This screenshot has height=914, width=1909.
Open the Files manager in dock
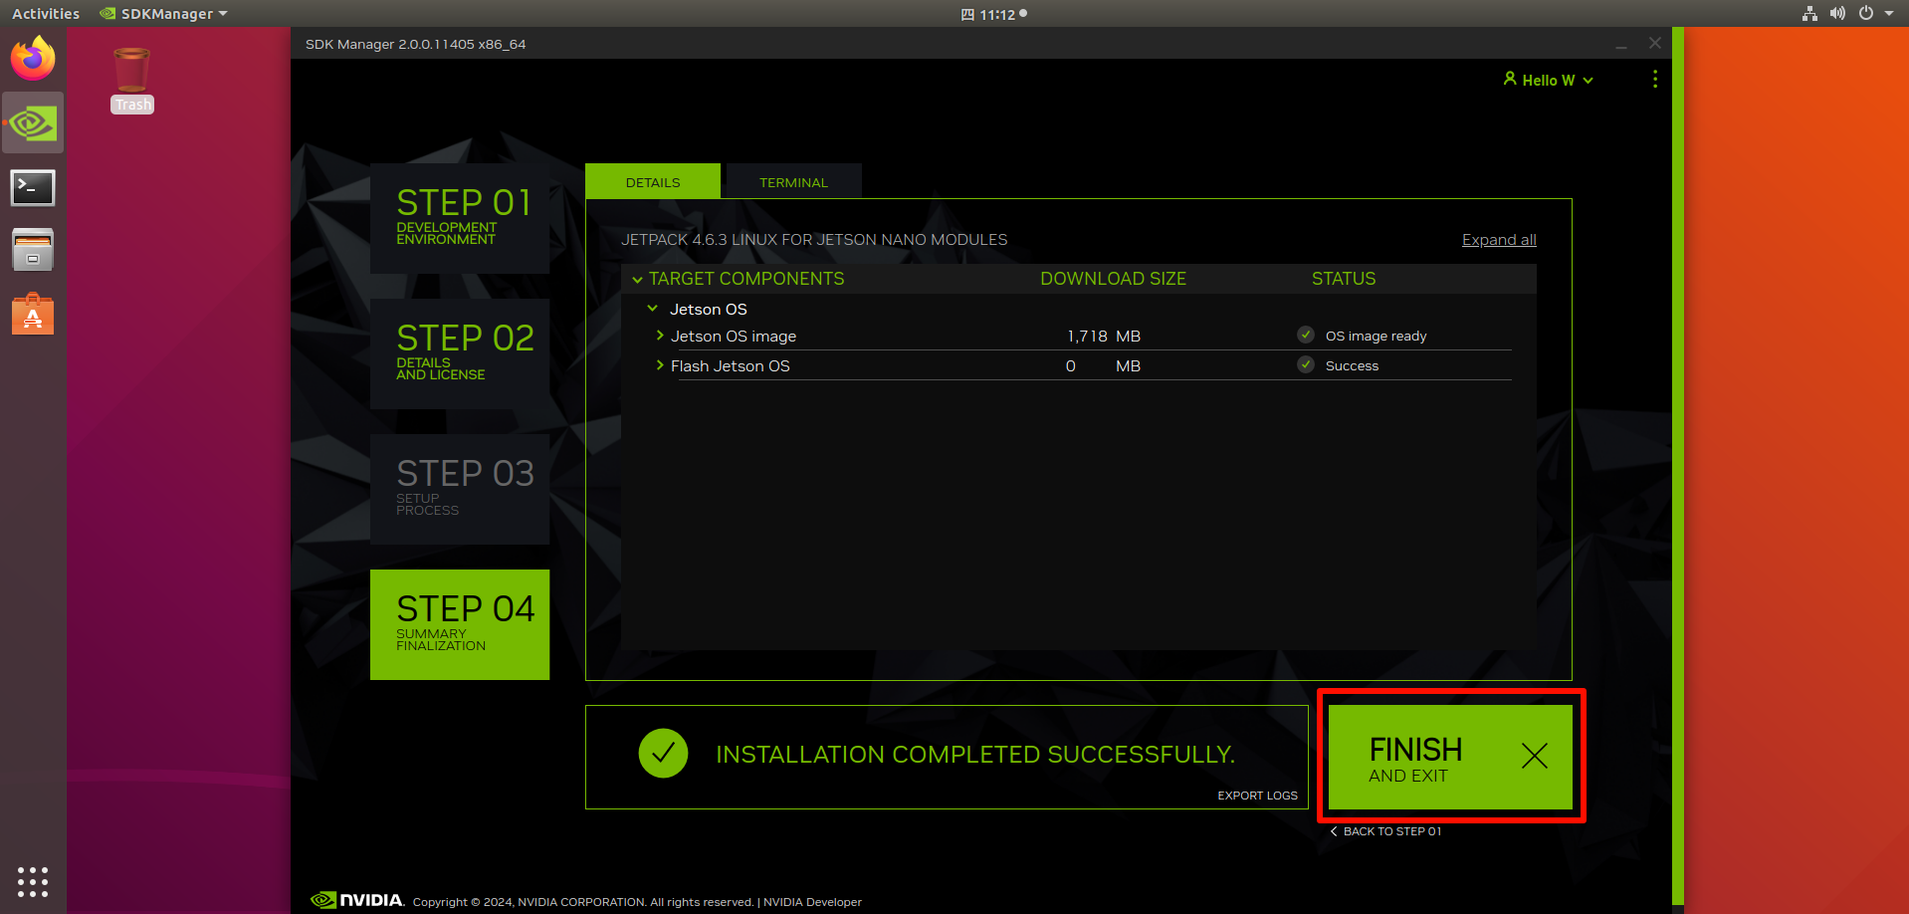[33, 250]
